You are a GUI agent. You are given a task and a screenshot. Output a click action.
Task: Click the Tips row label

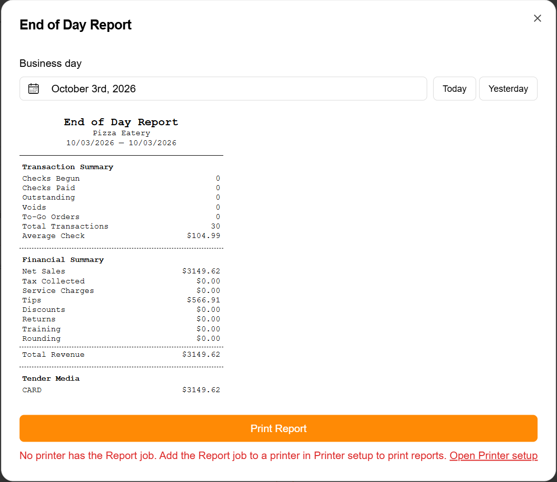[31, 300]
